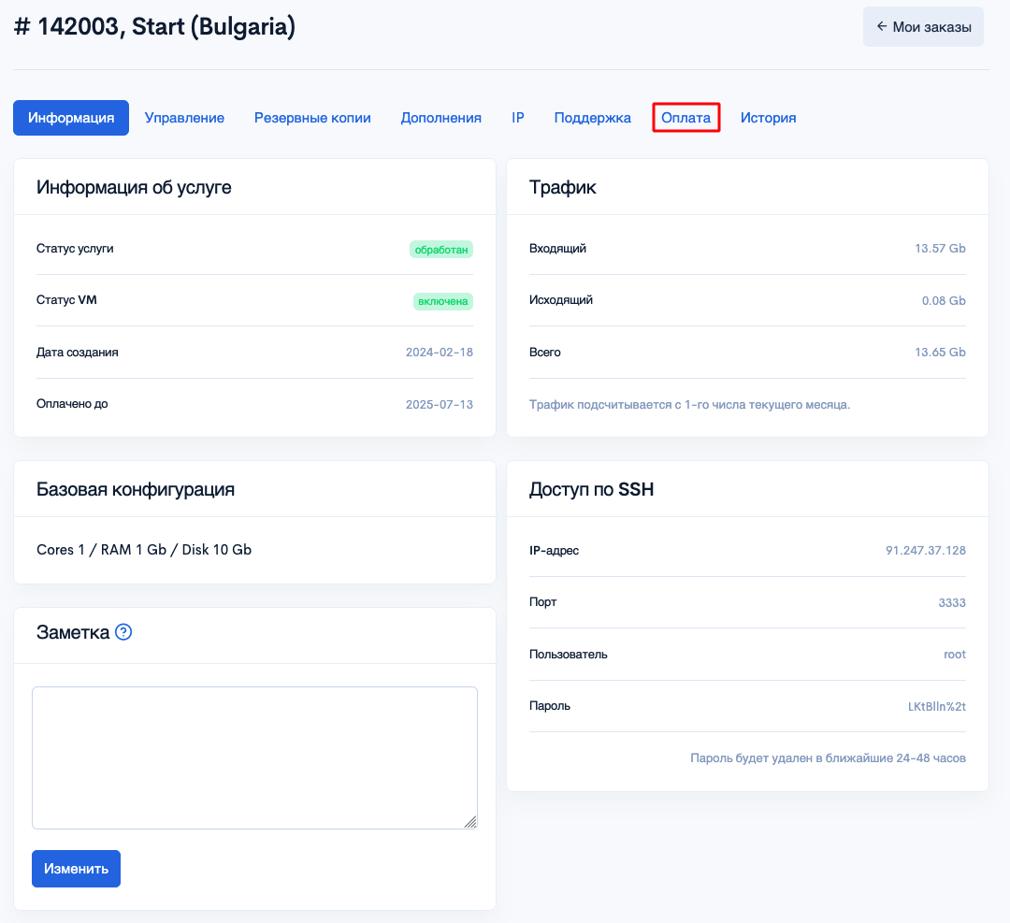1010x923 pixels.
Task: Select the creation date 2024-02-18
Action: point(440,352)
